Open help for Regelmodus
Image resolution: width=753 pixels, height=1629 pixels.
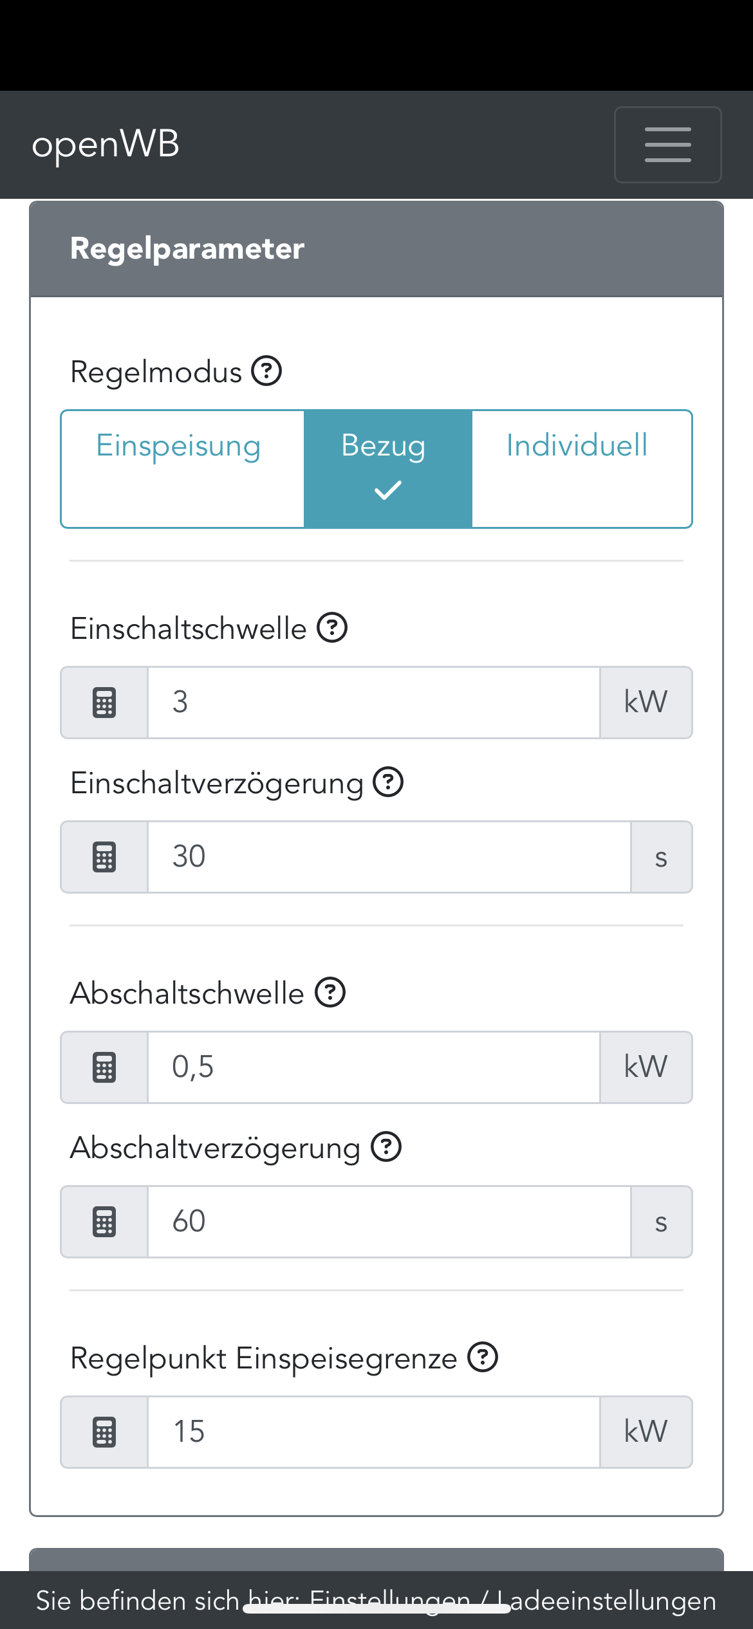pos(266,371)
